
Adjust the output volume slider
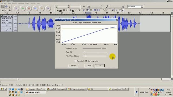pos(89,7)
